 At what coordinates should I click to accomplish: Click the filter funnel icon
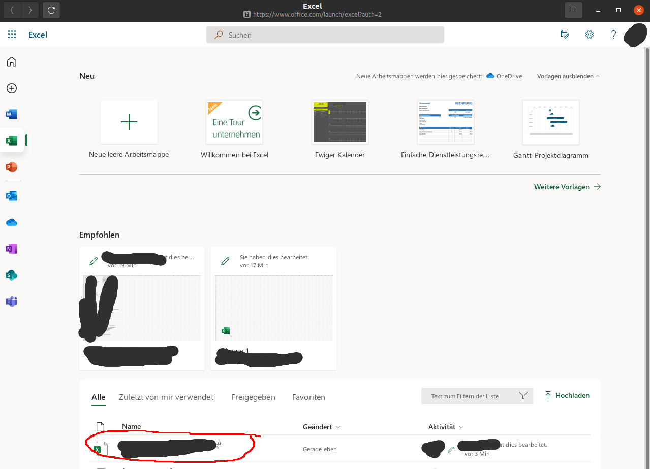pyautogui.click(x=523, y=396)
